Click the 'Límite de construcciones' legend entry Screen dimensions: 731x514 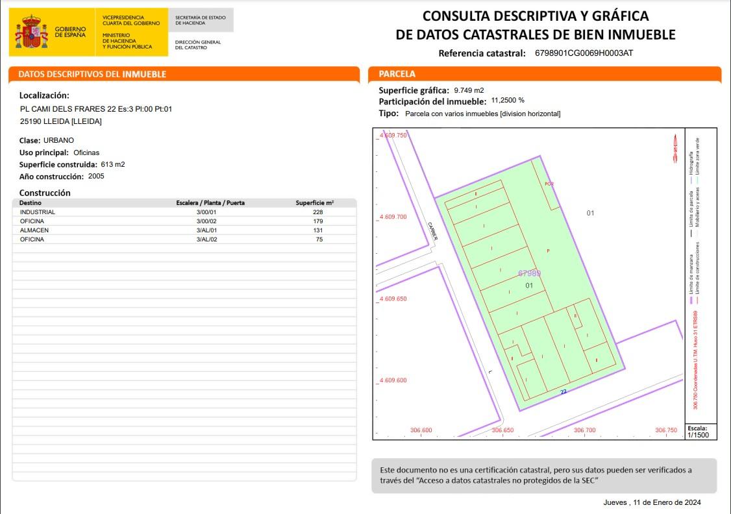[698, 266]
